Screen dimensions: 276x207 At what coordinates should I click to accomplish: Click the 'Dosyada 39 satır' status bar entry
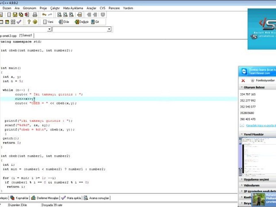pos(52,205)
